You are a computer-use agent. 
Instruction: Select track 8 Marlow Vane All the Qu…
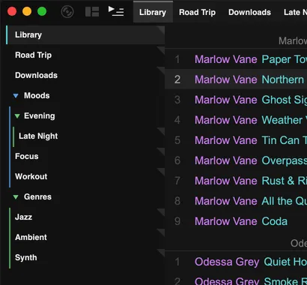(x=236, y=201)
